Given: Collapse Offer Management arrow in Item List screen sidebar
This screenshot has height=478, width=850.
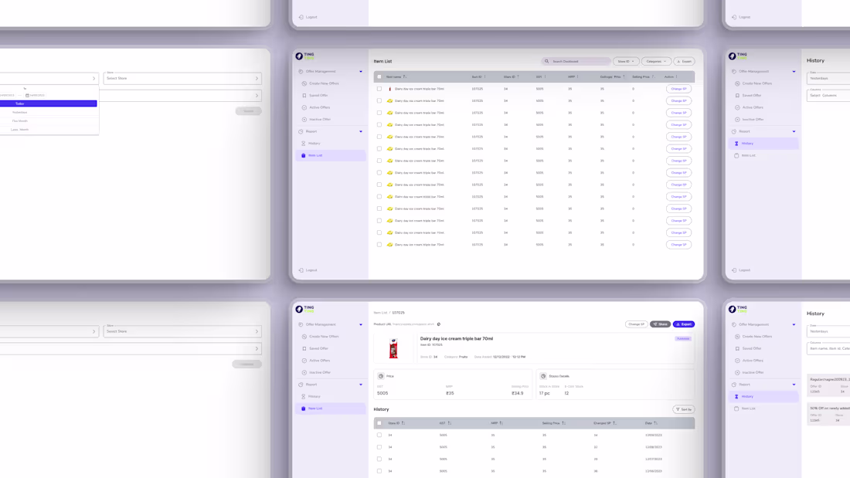Looking at the screenshot, I should [x=361, y=72].
